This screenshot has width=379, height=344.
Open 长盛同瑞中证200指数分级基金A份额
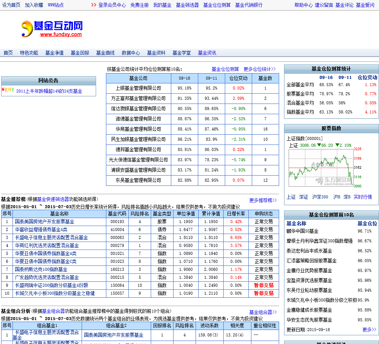click(52, 285)
